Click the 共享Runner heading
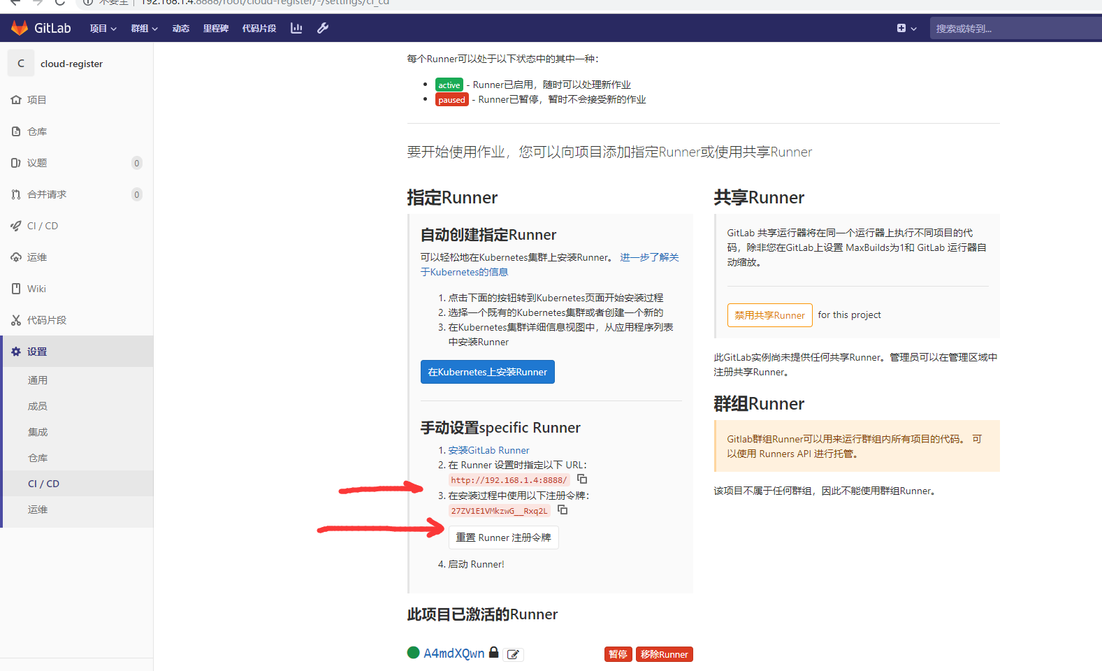This screenshot has width=1102, height=671. pyautogui.click(x=759, y=198)
